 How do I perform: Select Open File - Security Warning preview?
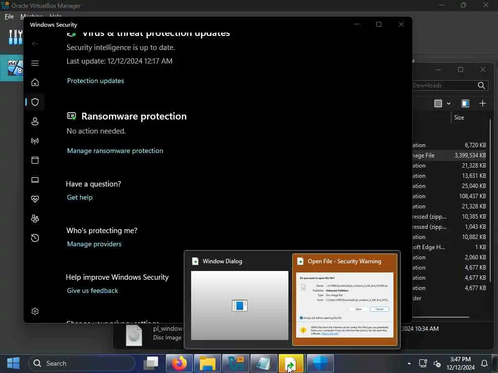click(x=345, y=299)
